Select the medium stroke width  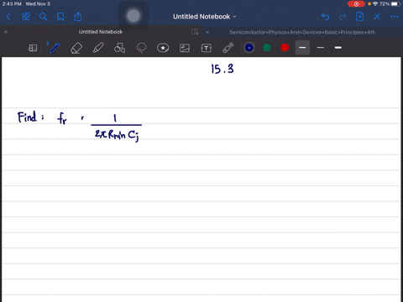pyautogui.click(x=302, y=48)
